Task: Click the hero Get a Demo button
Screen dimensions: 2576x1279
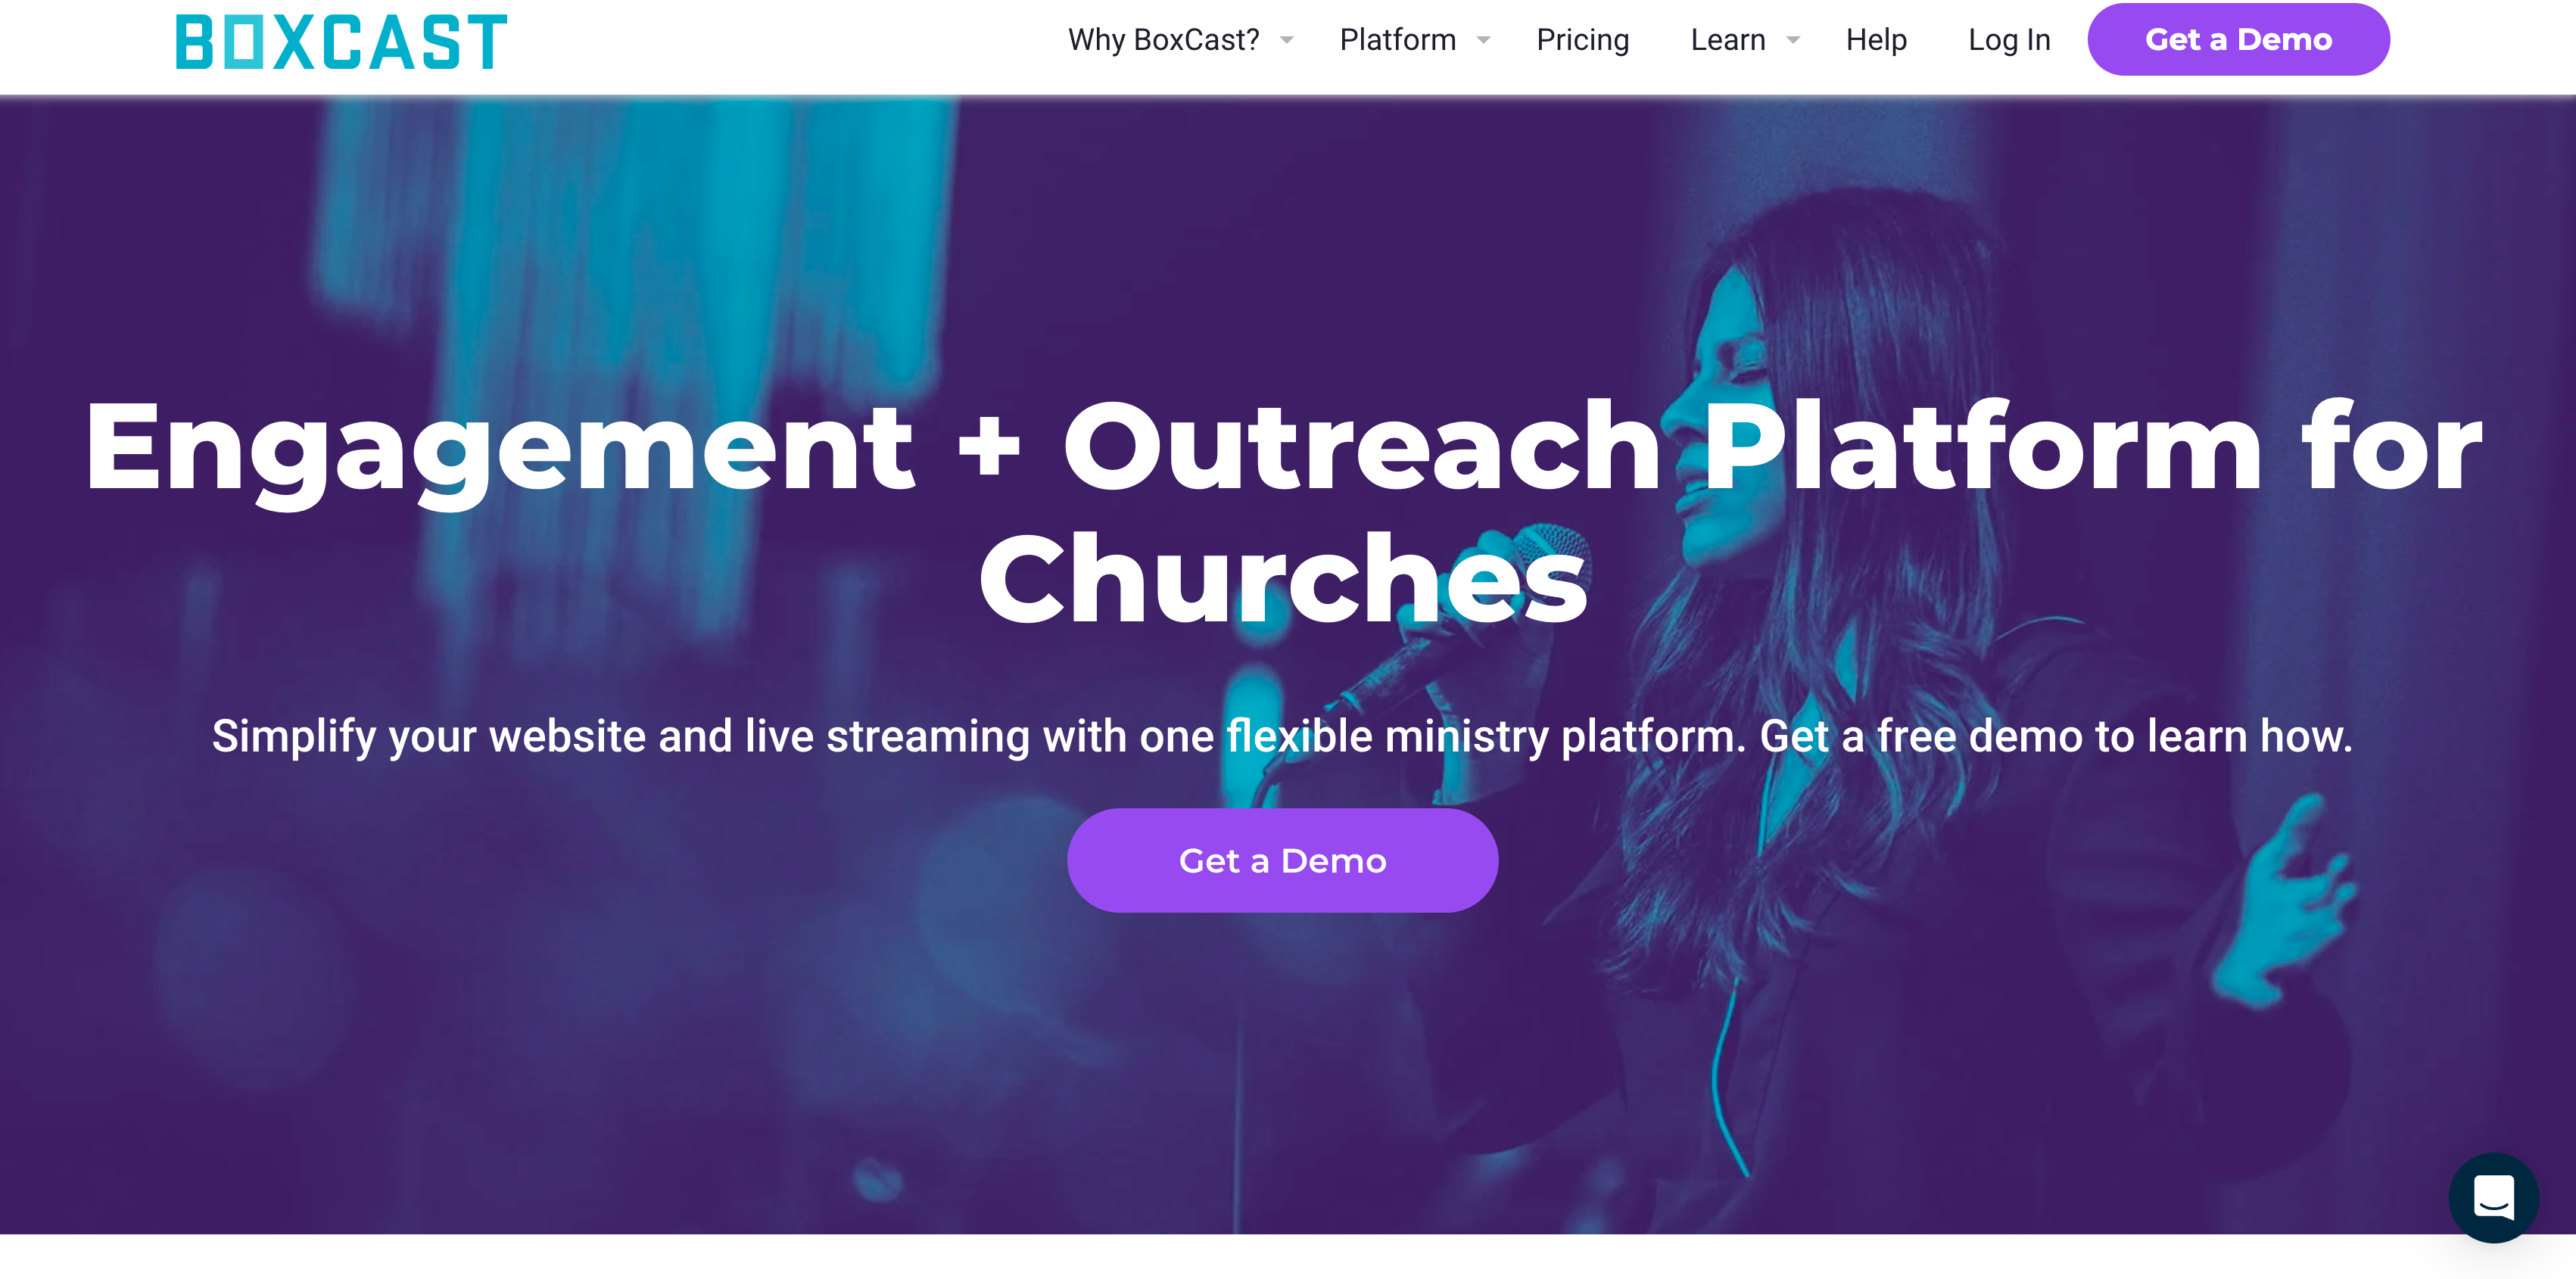Action: coord(1282,860)
